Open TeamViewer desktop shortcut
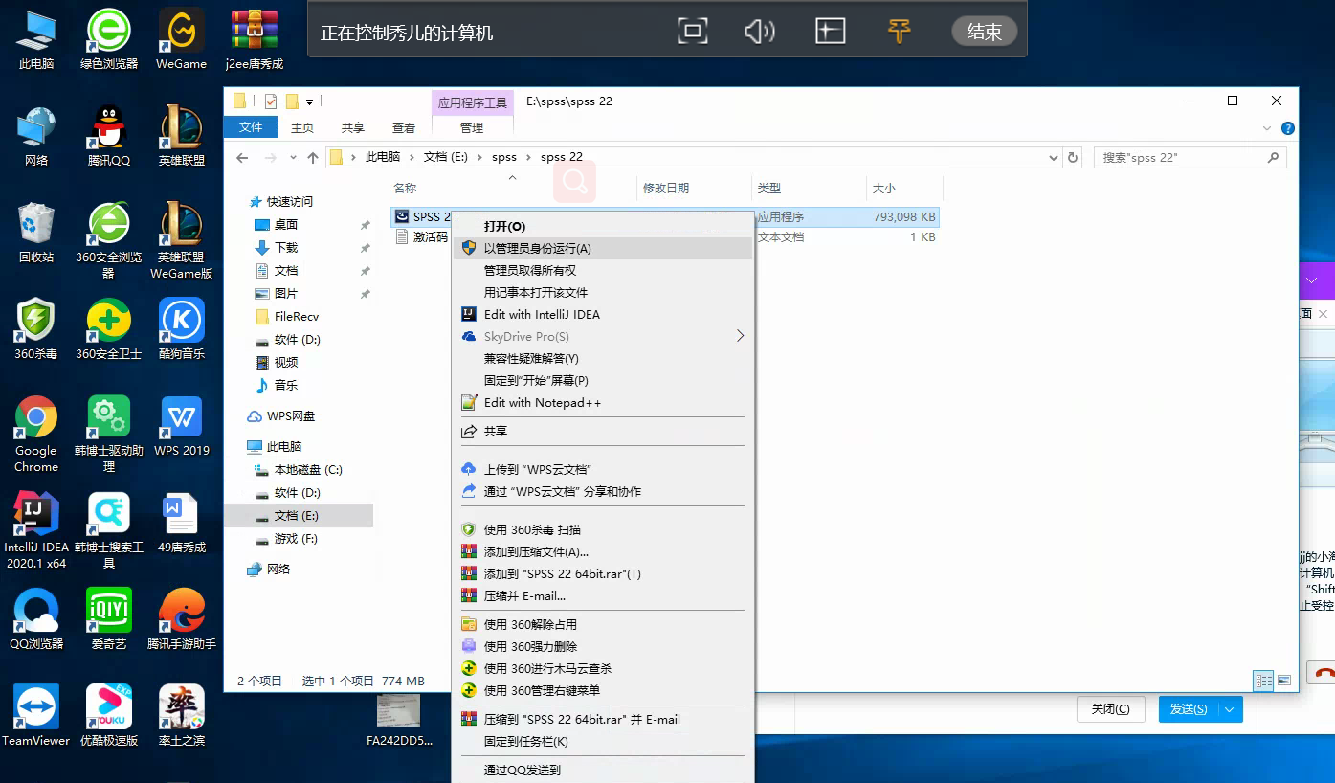 pos(36,716)
